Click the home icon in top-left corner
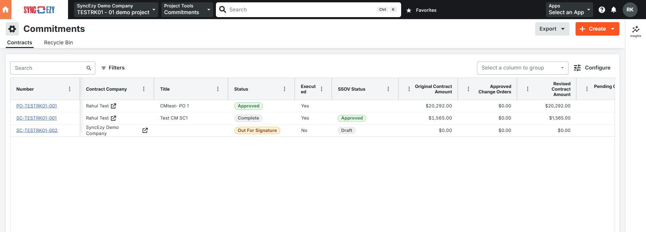This screenshot has height=232, width=646. click(5, 10)
